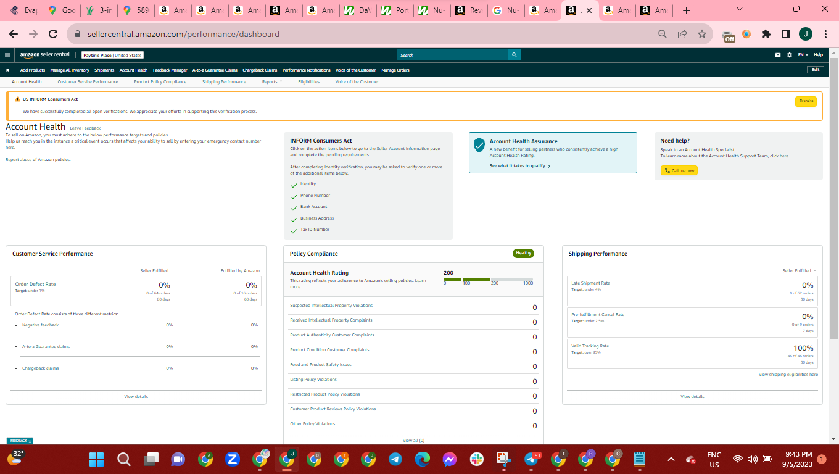Reload the page with the browser refresh icon

tap(53, 34)
